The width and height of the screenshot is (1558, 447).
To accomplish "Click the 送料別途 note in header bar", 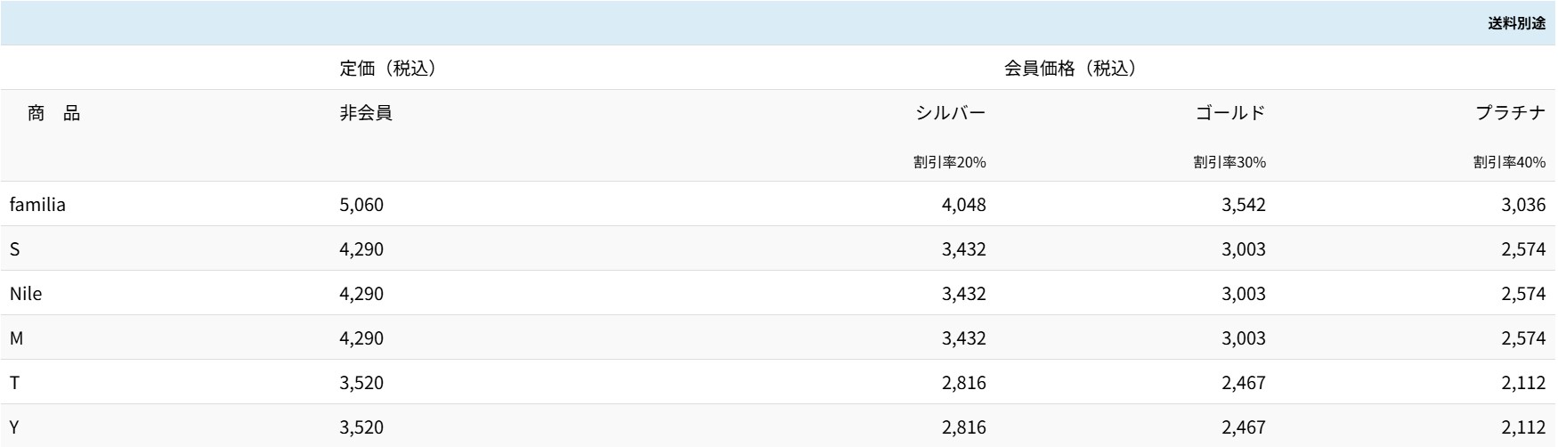I will click(x=1515, y=23).
